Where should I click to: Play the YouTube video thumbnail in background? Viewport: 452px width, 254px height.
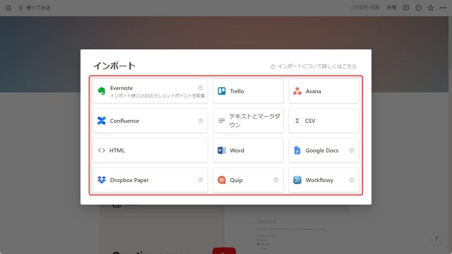tap(224, 251)
